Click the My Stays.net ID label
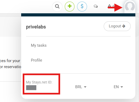The height and width of the screenshot is (102, 139). [x=39, y=82]
